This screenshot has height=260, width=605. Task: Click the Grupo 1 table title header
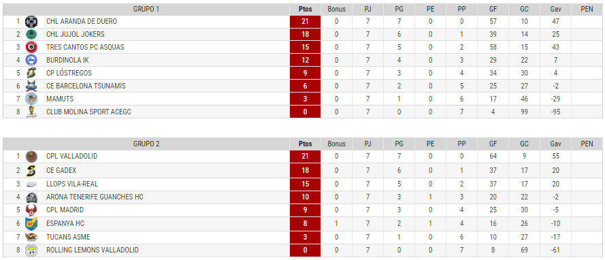(146, 10)
